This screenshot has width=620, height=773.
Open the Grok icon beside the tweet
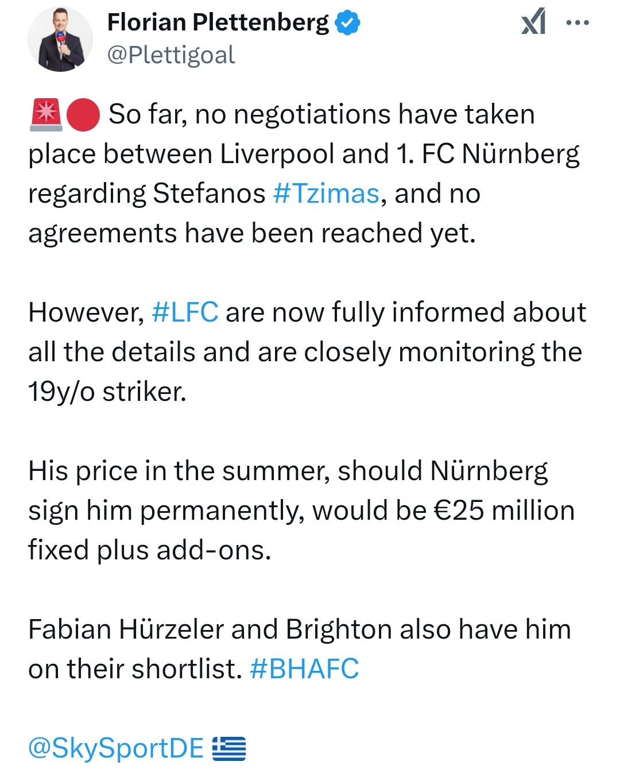tap(533, 23)
